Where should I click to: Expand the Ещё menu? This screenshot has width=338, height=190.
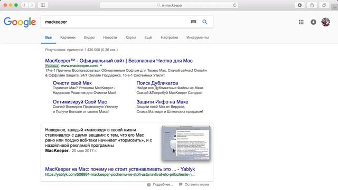coord(148,37)
